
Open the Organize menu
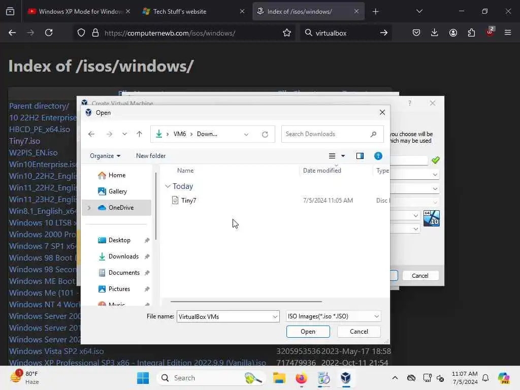tap(105, 156)
